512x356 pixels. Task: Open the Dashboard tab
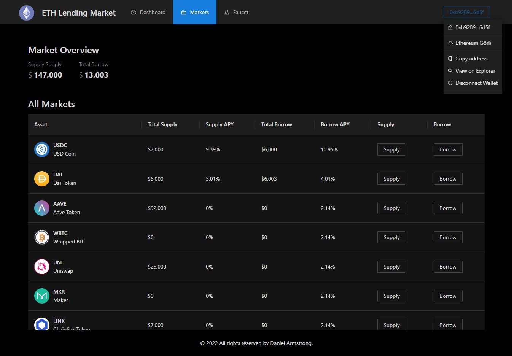(148, 12)
